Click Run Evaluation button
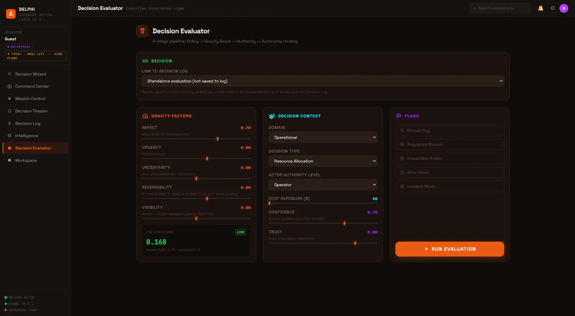The height and width of the screenshot is (316, 575). pos(450,249)
